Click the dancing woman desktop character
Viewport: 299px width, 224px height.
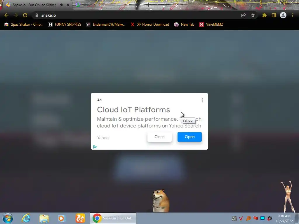point(288,197)
